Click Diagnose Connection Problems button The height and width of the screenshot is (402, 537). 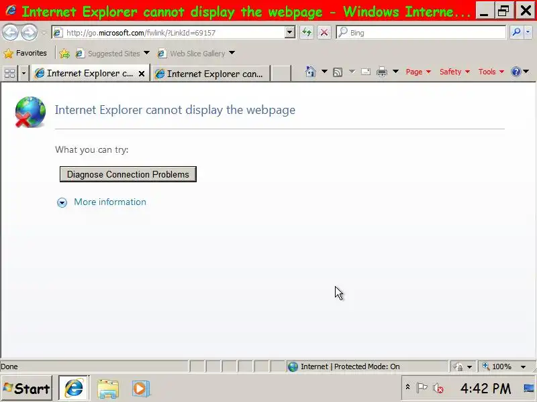[x=128, y=174]
